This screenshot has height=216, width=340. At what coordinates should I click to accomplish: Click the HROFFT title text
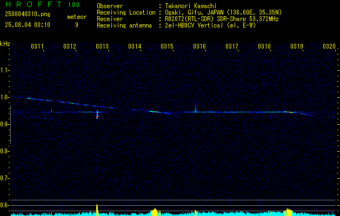click(x=34, y=4)
